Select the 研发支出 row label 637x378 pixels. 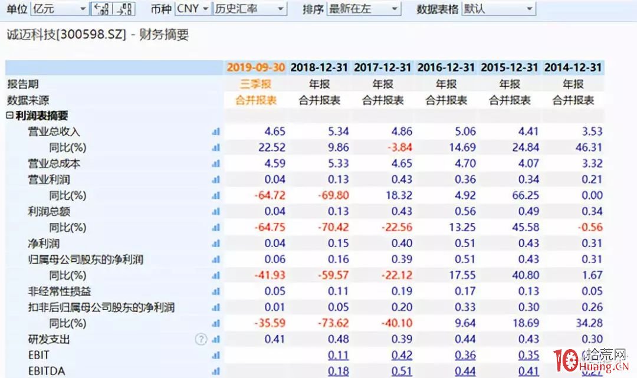click(49, 340)
